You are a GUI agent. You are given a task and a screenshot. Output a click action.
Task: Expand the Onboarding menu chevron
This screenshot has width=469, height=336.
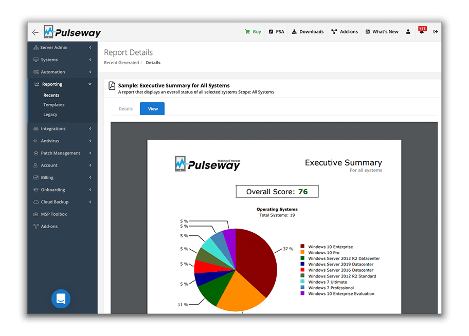point(90,190)
